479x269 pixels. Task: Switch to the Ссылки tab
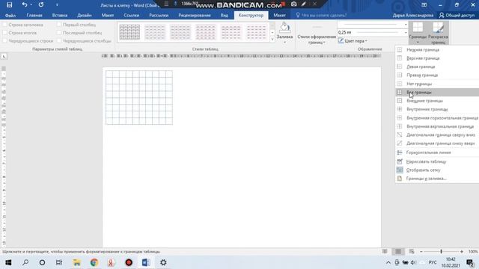pyautogui.click(x=132, y=15)
